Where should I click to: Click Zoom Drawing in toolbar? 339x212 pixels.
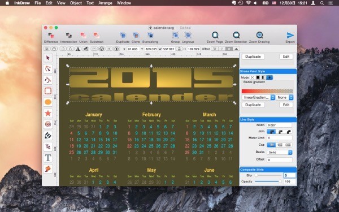pyautogui.click(x=259, y=37)
